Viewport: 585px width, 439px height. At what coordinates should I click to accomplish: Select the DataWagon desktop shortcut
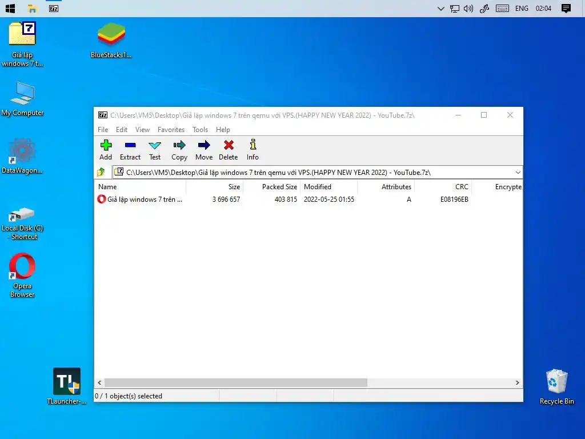(x=22, y=156)
